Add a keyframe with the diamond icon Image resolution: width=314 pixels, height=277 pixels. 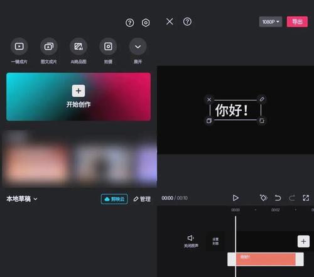coord(263,197)
